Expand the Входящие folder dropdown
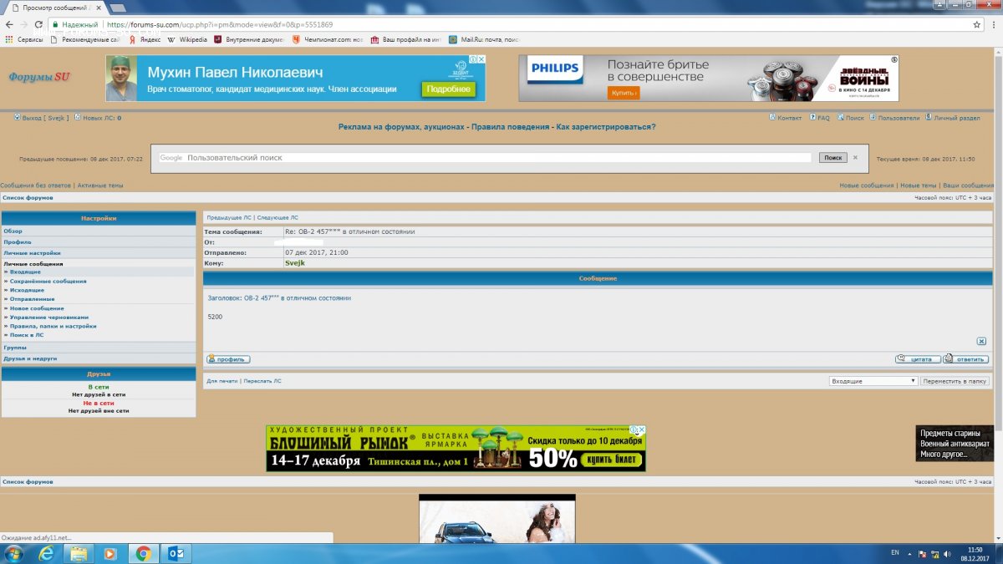The image size is (1003, 564). pos(873,381)
